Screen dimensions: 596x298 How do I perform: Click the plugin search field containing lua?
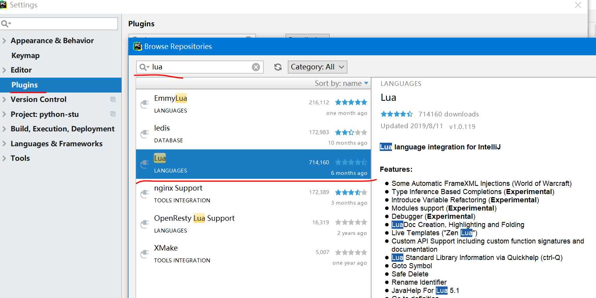click(x=200, y=67)
